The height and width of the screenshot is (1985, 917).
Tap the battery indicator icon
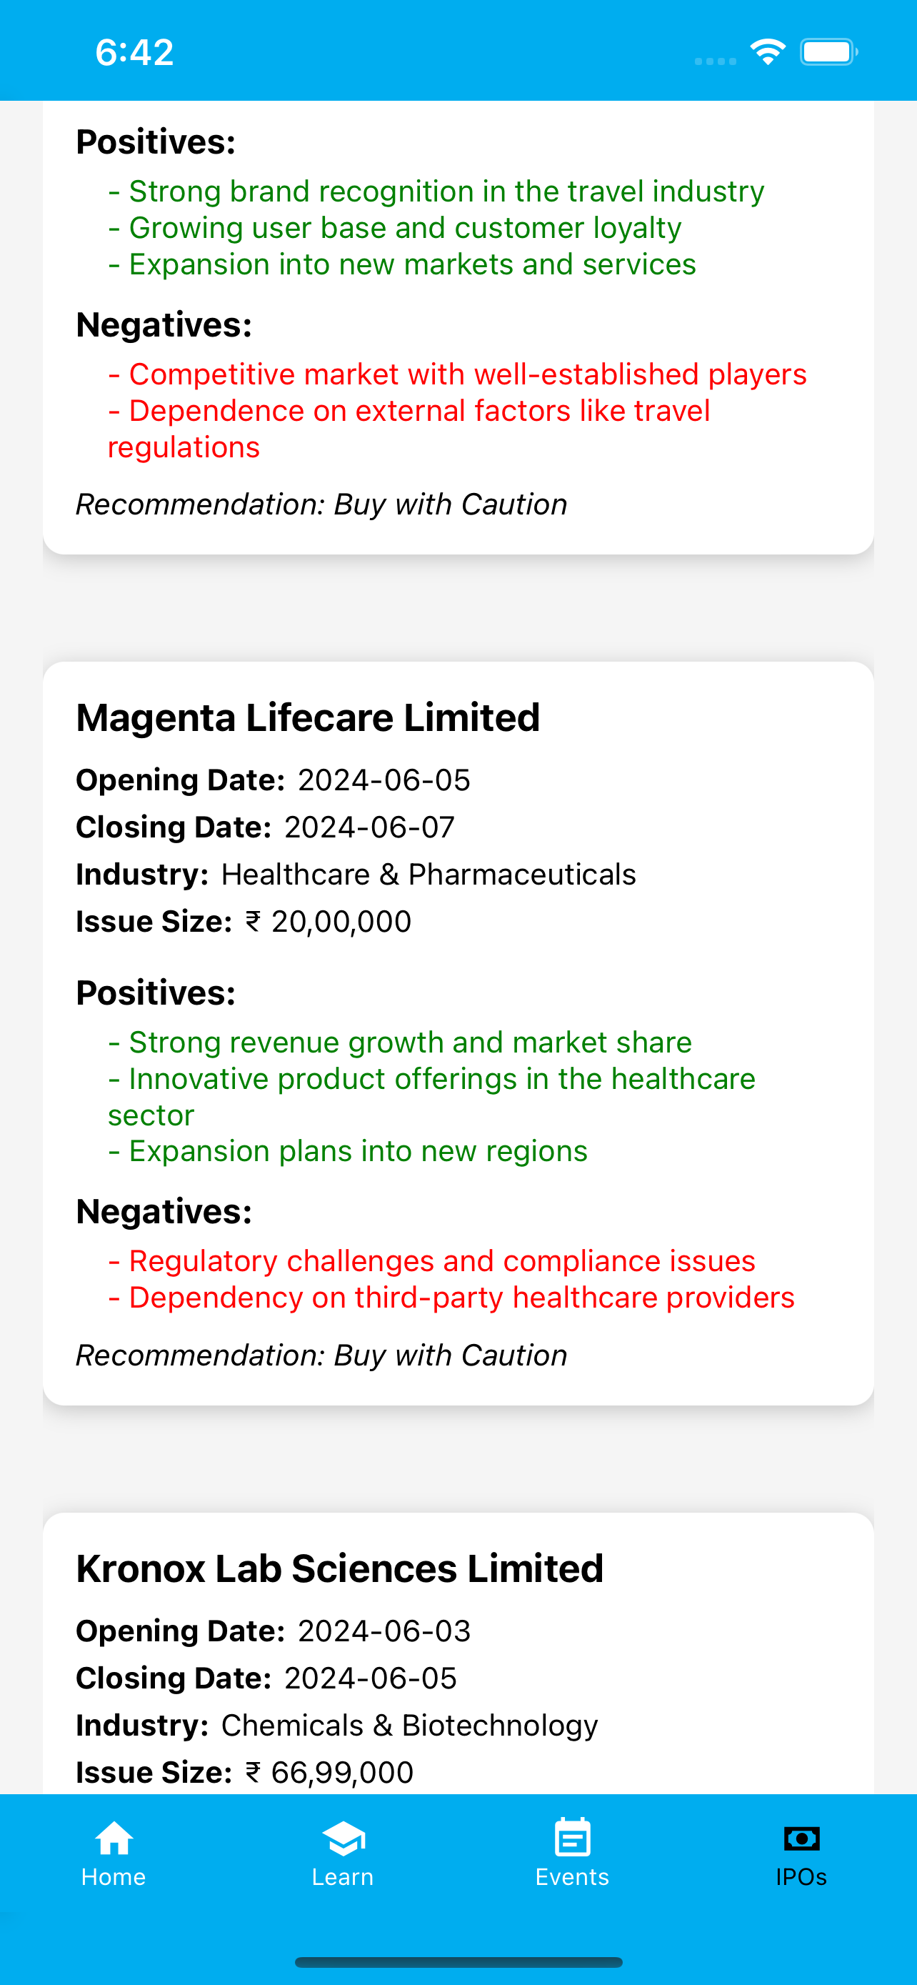click(x=829, y=52)
